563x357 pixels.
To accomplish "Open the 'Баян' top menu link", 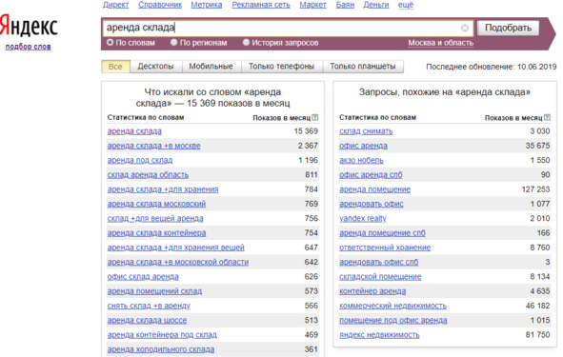I will [x=345, y=5].
